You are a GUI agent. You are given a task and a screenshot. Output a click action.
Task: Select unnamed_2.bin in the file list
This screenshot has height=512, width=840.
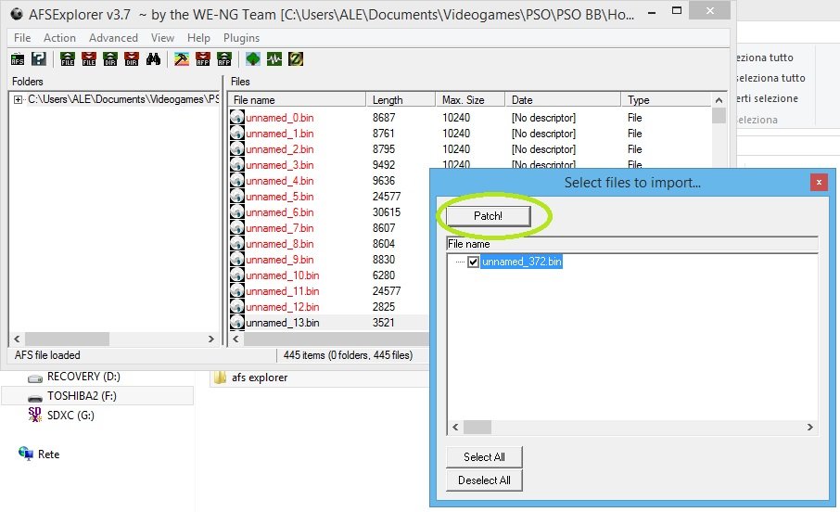(x=280, y=149)
